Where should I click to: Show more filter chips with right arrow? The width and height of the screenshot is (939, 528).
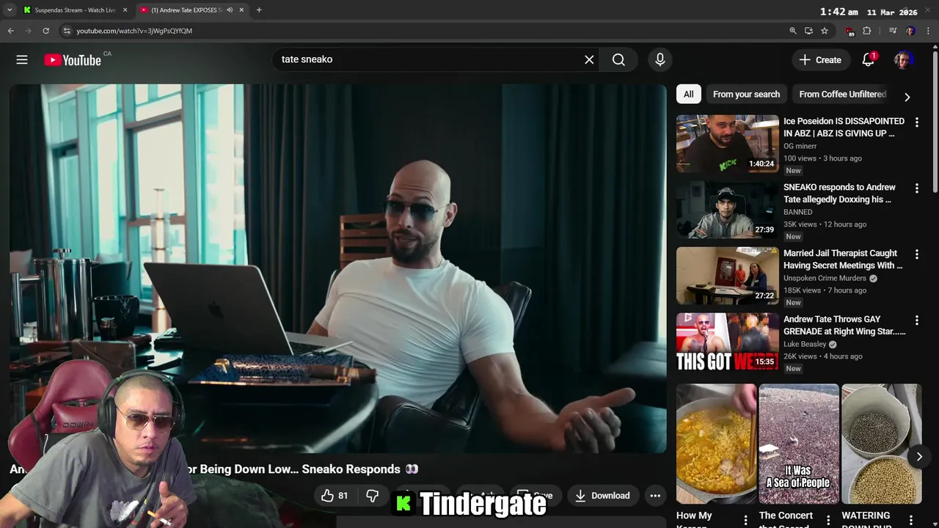click(x=907, y=97)
